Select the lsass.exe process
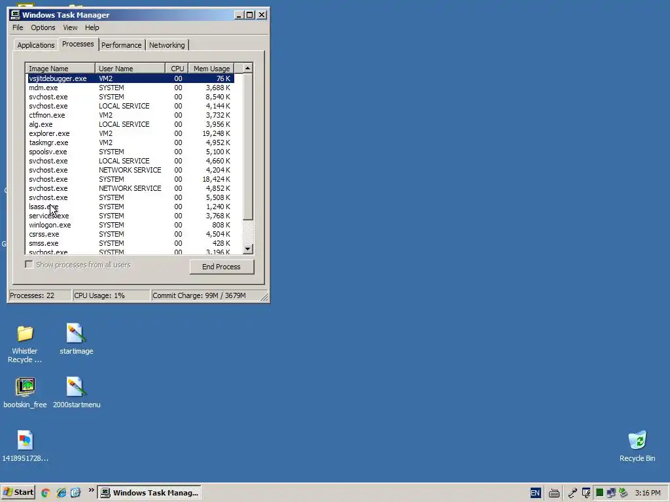This screenshot has width=670, height=502. tap(130, 207)
